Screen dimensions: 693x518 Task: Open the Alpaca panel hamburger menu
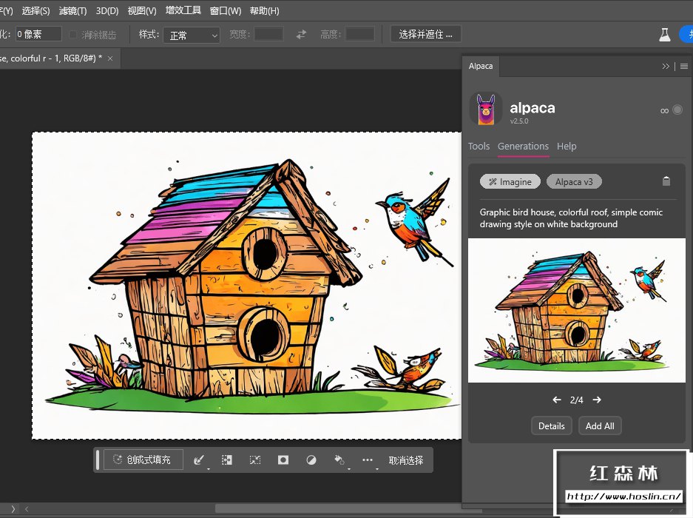coord(684,66)
